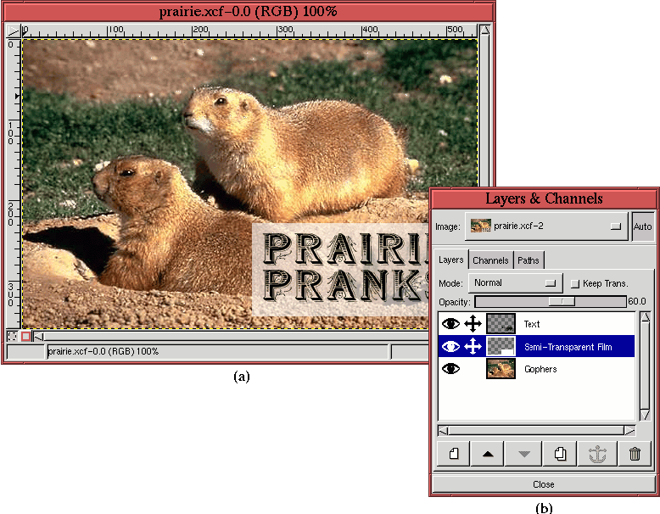
Task: Click the move-link icon on Text layer
Action: (x=473, y=324)
